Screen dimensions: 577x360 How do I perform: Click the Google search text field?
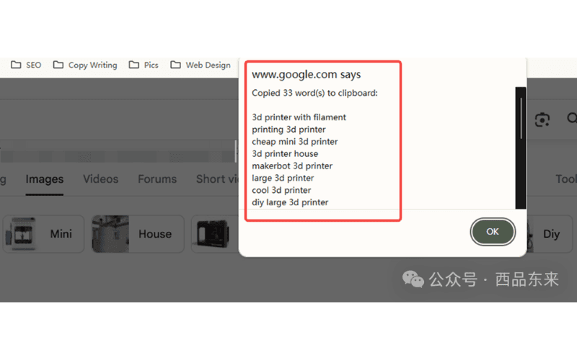click(118, 120)
